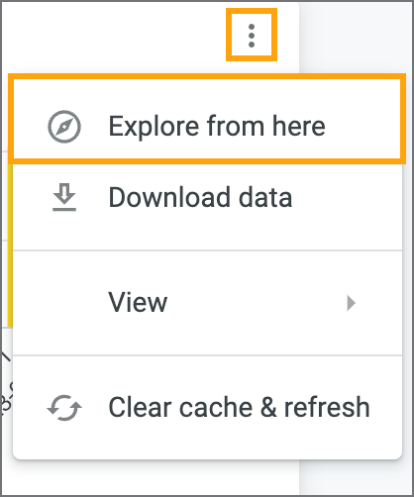
Task: Click the circular refresh arrows icon
Action: coord(64,408)
